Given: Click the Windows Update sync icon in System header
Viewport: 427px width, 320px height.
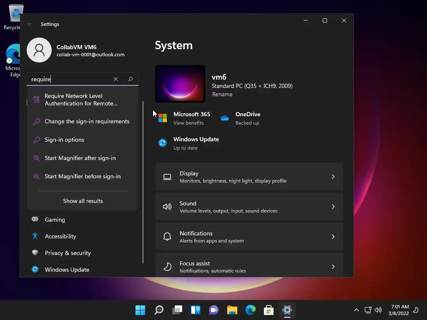Looking at the screenshot, I should click(x=163, y=143).
